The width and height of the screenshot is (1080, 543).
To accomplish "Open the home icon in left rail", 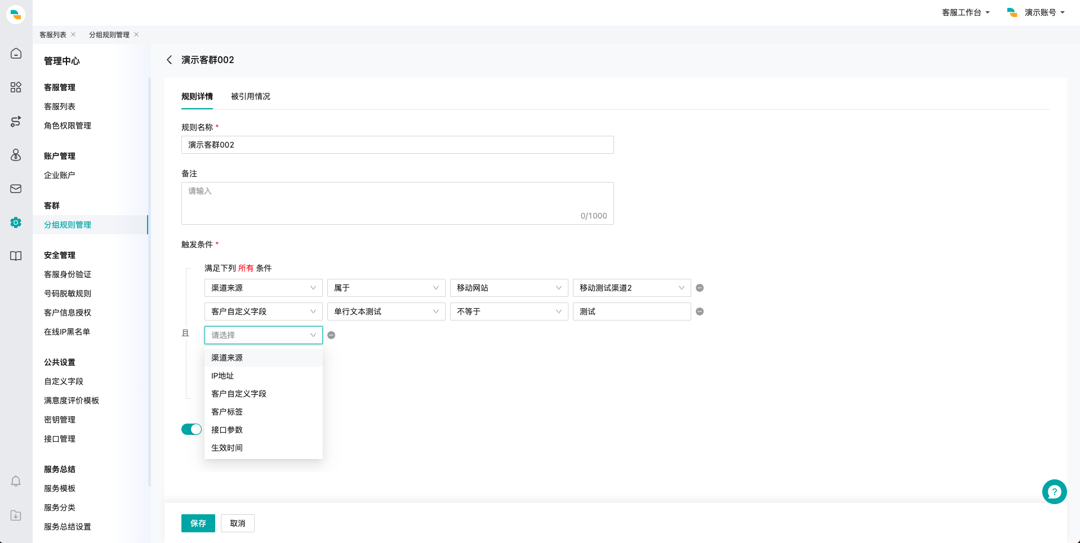I will pyautogui.click(x=16, y=54).
